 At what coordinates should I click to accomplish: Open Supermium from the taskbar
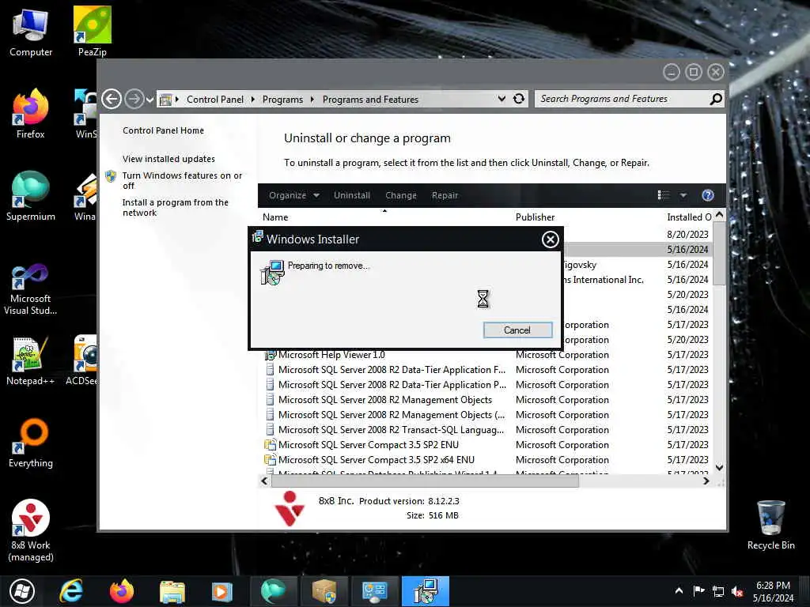pyautogui.click(x=273, y=591)
